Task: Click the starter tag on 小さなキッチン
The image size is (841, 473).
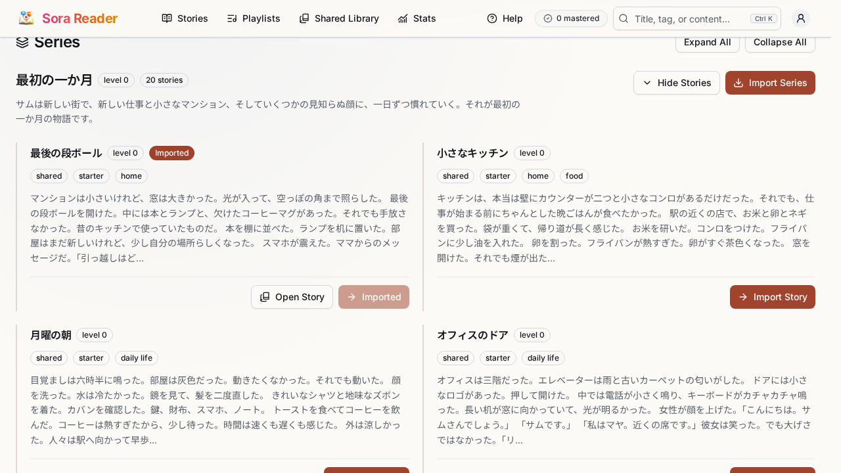Action: click(498, 176)
